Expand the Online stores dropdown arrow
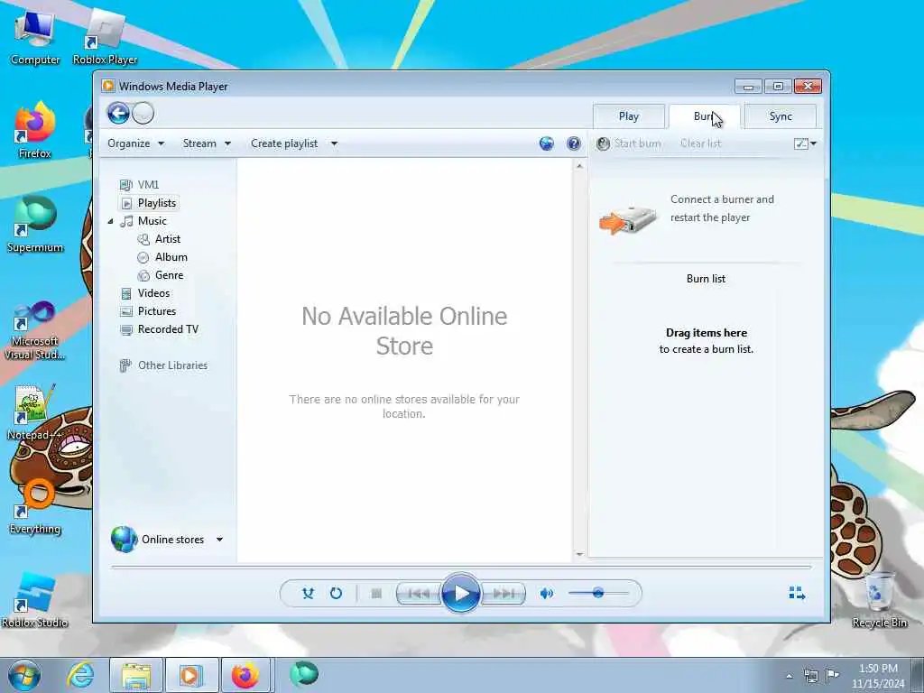The height and width of the screenshot is (693, 924). click(x=220, y=540)
